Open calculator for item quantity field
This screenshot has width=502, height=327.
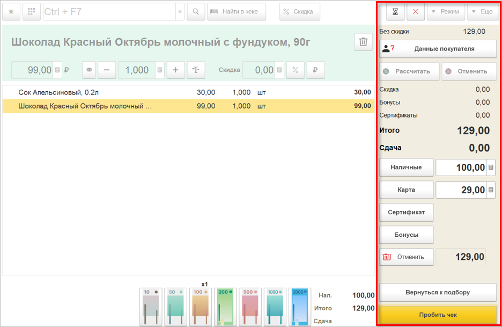pyautogui.click(x=160, y=70)
